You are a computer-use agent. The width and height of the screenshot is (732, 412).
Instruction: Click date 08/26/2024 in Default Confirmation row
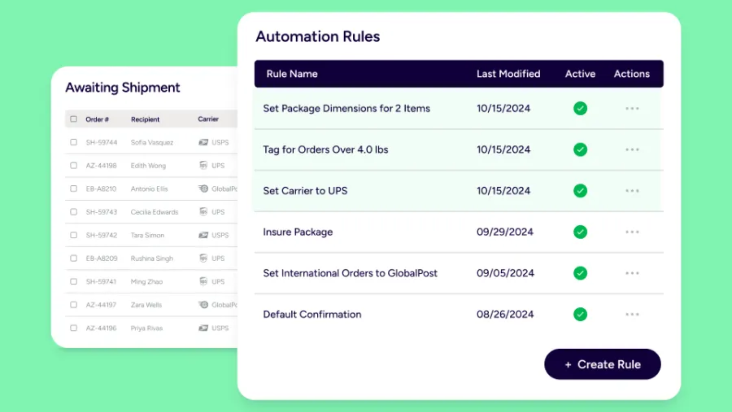coord(505,314)
